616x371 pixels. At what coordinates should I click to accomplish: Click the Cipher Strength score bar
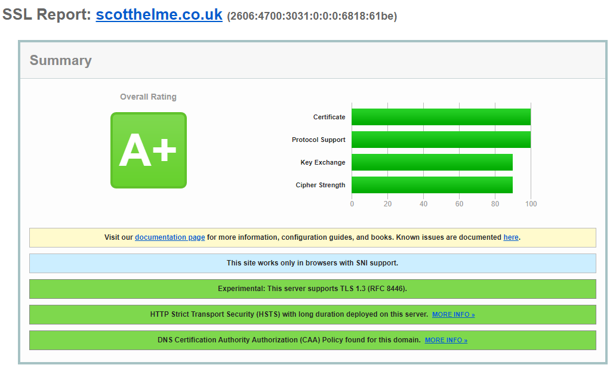pyautogui.click(x=432, y=185)
